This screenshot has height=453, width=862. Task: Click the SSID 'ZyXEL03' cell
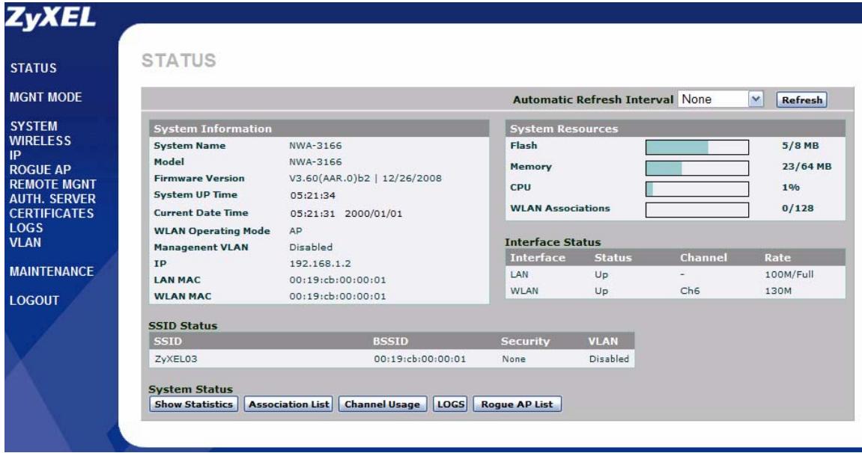tap(176, 360)
